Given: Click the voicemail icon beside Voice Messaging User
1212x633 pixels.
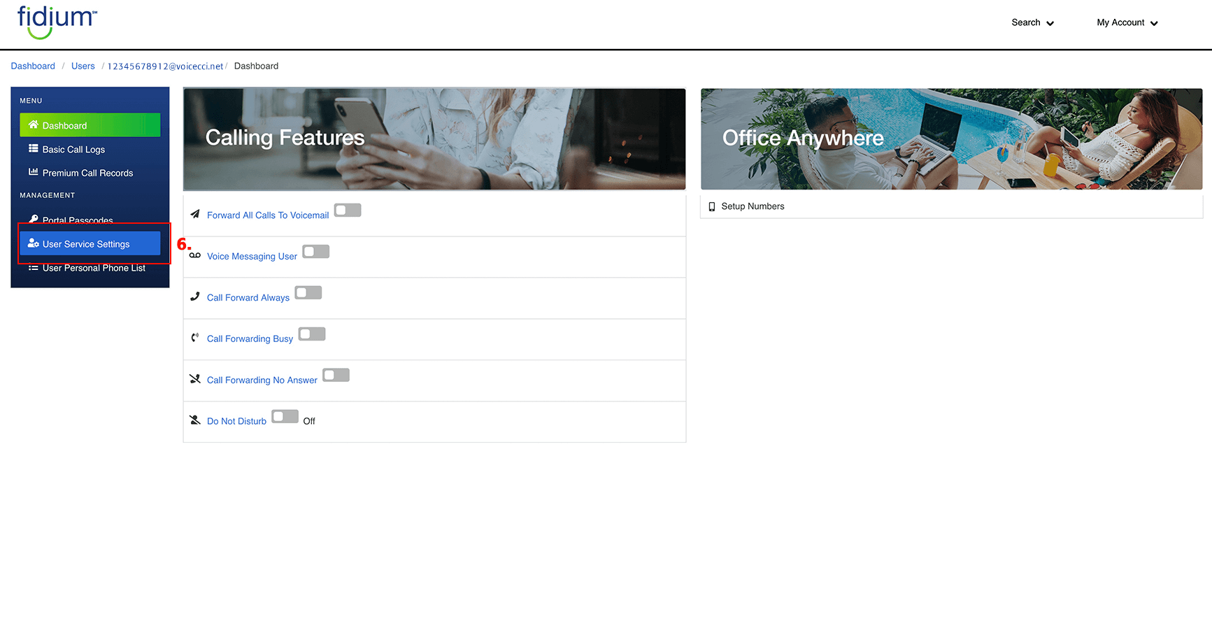Looking at the screenshot, I should tap(195, 255).
